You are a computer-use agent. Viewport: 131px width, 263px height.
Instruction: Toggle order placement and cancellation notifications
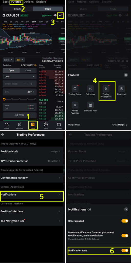[x=125, y=236]
